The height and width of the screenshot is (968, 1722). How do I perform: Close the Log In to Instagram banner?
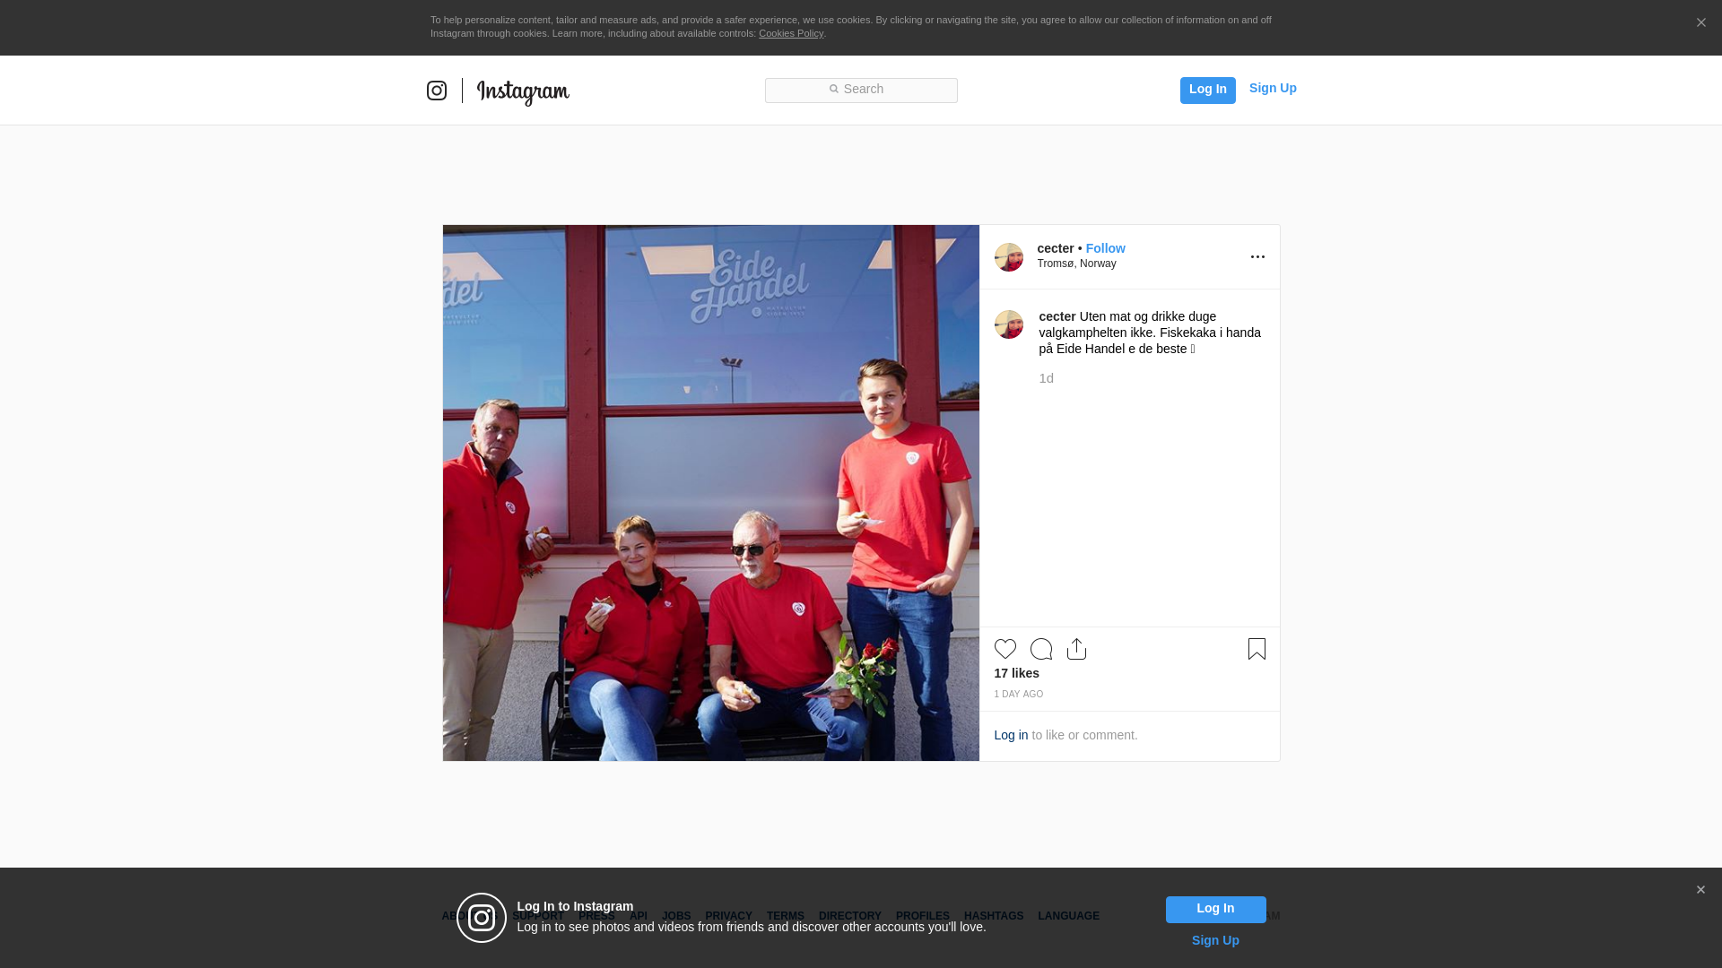(1700, 890)
